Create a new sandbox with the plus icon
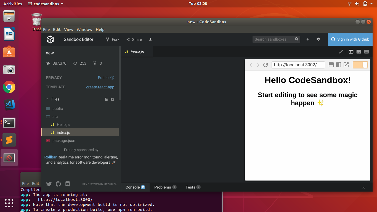 coord(308,39)
